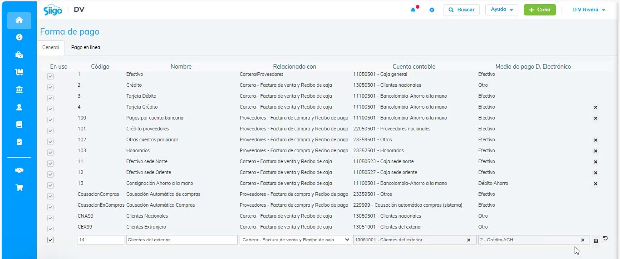The width and height of the screenshot is (620, 259).
Task: Click the Buscar search button
Action: click(x=461, y=10)
